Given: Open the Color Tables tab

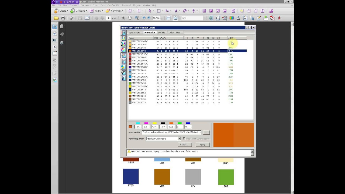Looking at the screenshot, I should 174,33.
